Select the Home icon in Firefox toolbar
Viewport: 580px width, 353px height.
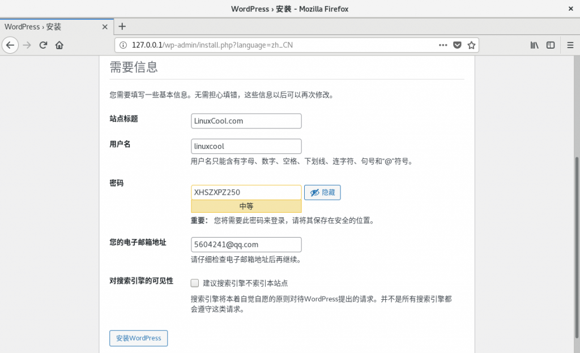(60, 45)
